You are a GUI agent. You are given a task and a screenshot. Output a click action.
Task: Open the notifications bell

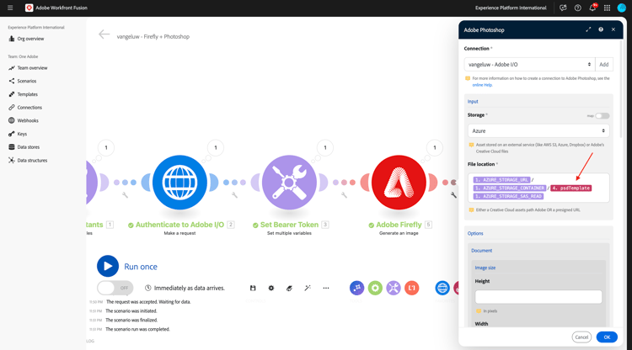(592, 8)
